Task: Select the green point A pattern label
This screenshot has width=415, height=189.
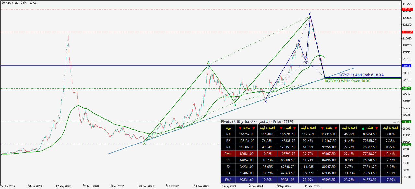Action: point(208,63)
